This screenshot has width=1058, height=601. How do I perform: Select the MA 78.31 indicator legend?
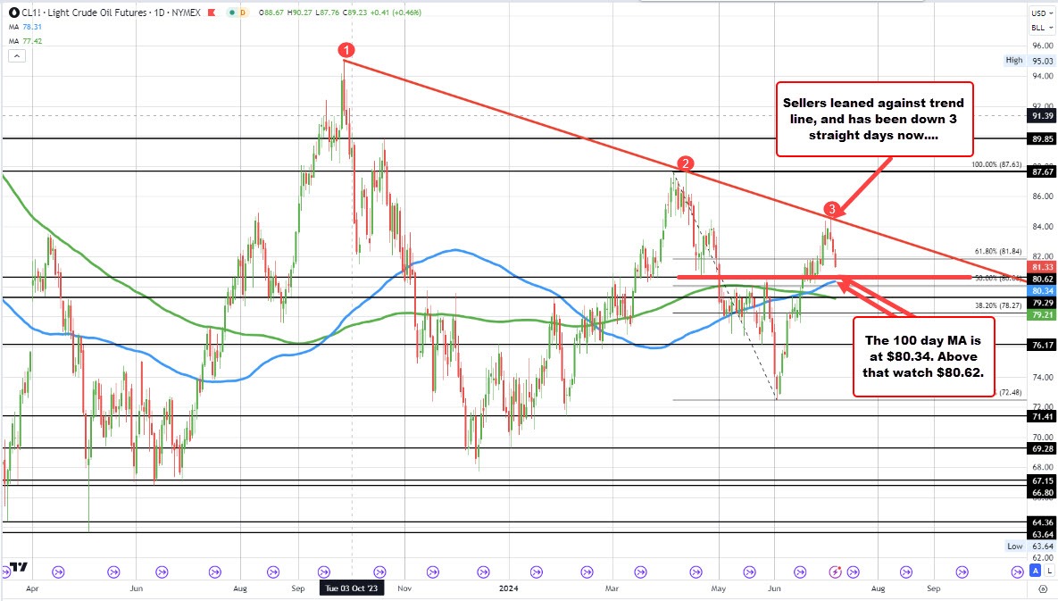click(x=26, y=27)
